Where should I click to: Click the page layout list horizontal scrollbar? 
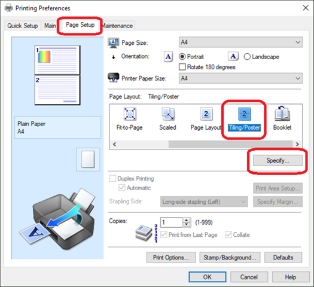point(206,144)
